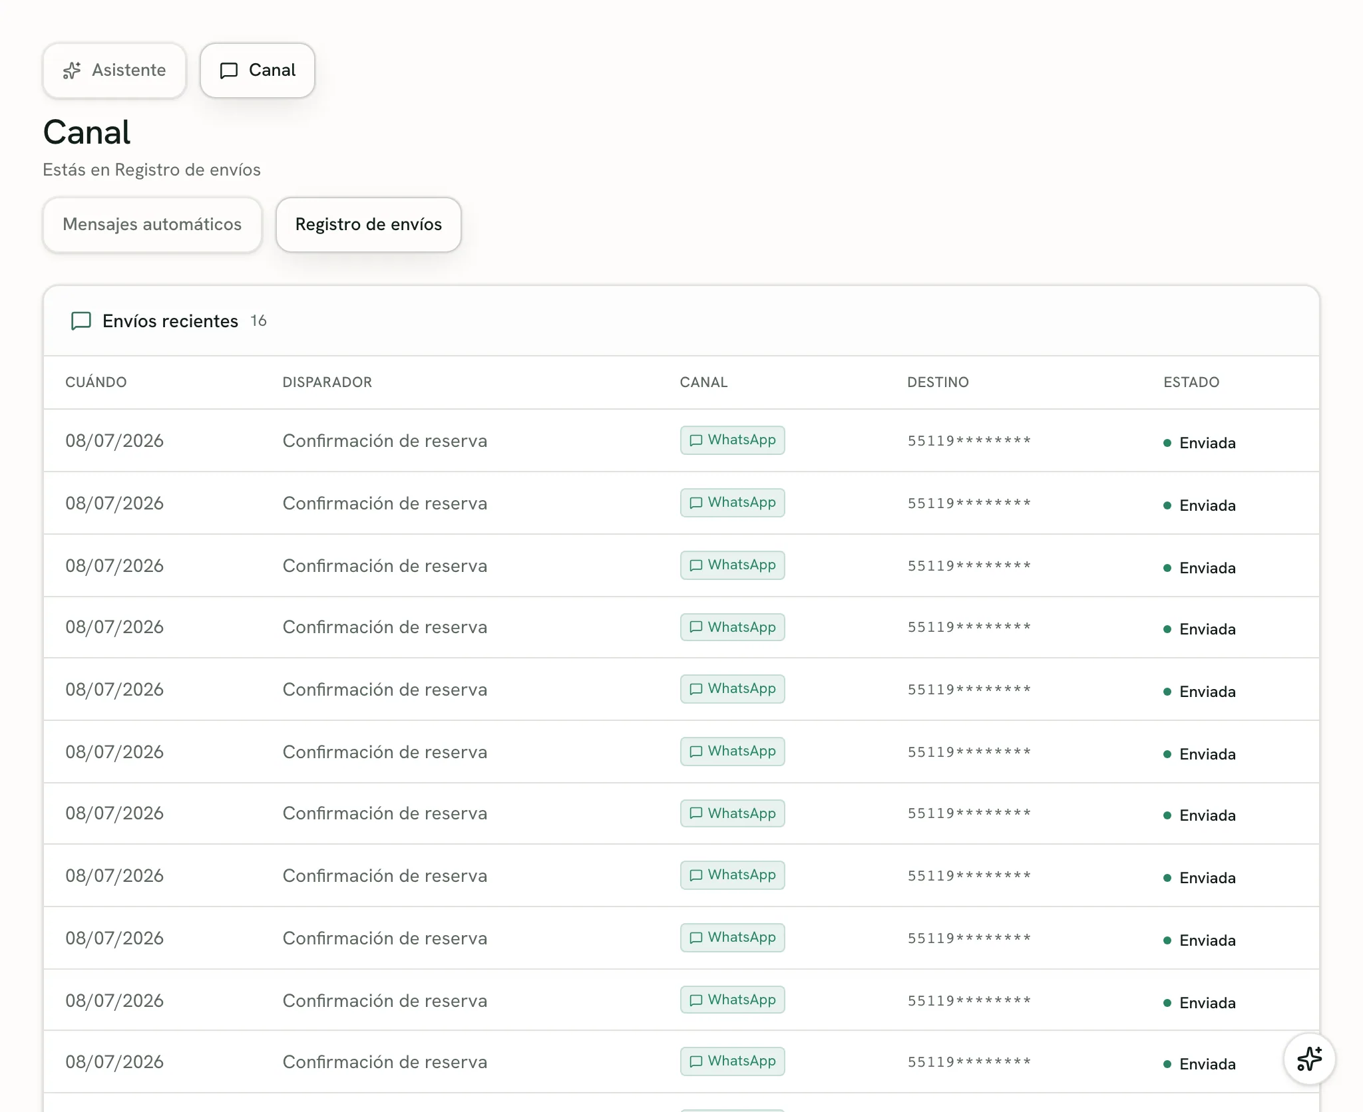Switch to Mensajes automáticos
This screenshot has width=1363, height=1112.
[x=152, y=225]
